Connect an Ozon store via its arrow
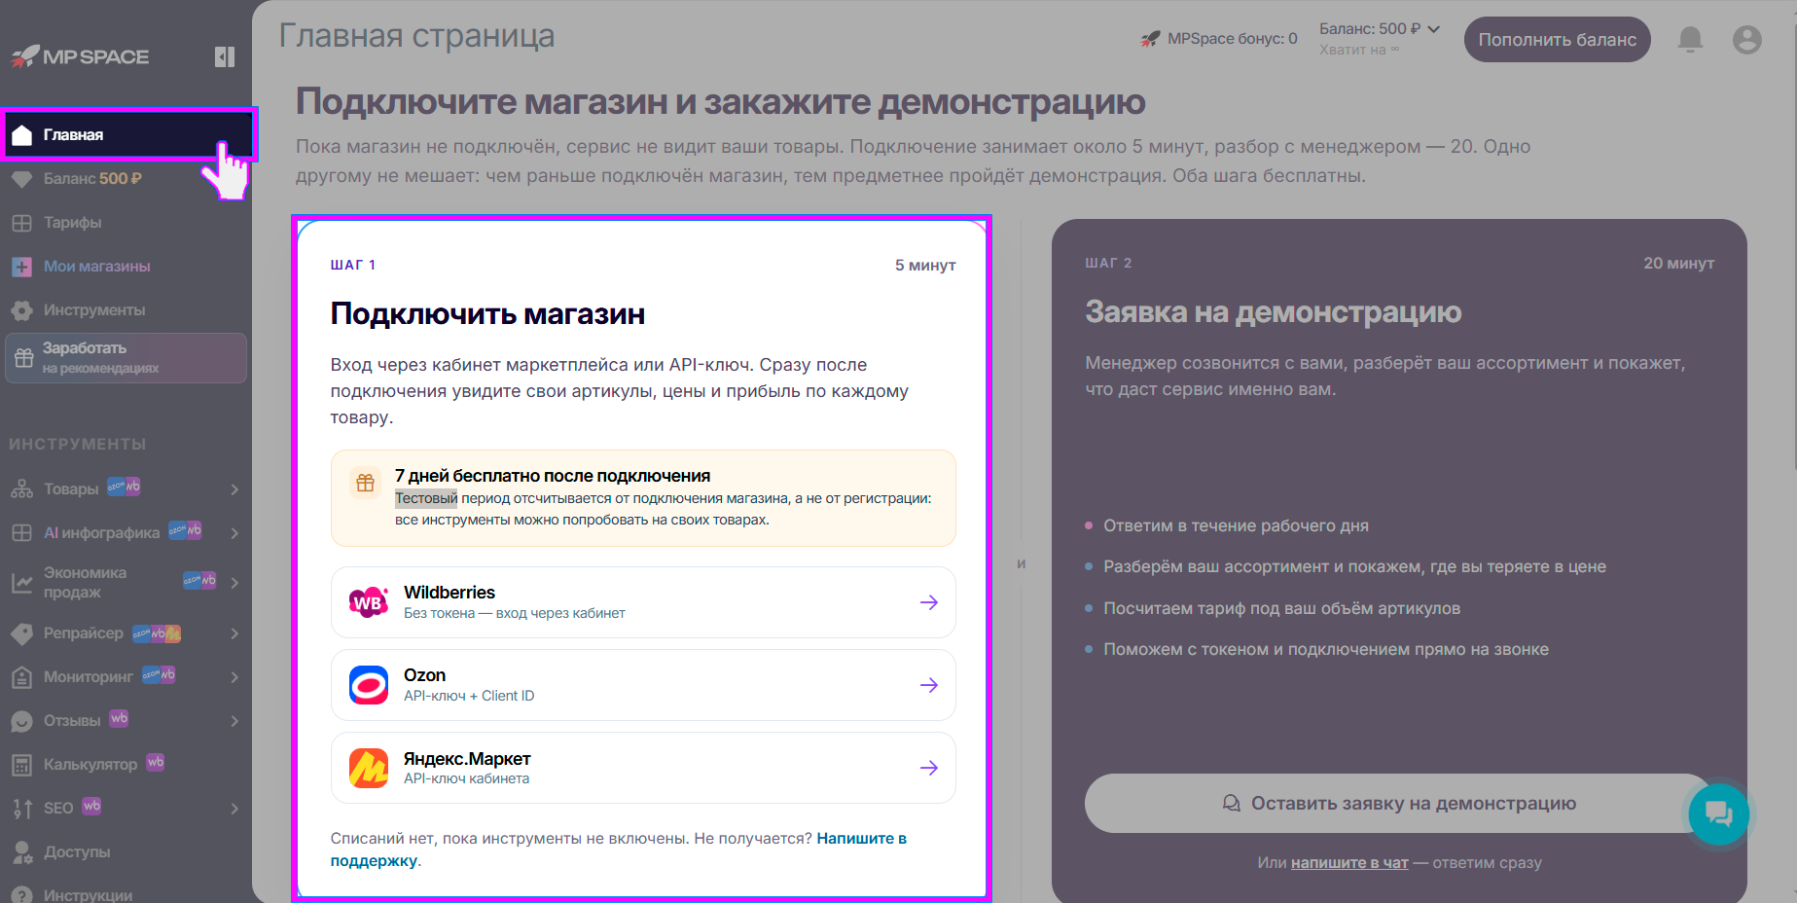 (929, 685)
